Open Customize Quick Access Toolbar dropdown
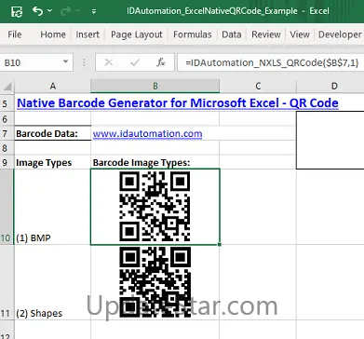This screenshot has height=339, width=364. point(94,11)
